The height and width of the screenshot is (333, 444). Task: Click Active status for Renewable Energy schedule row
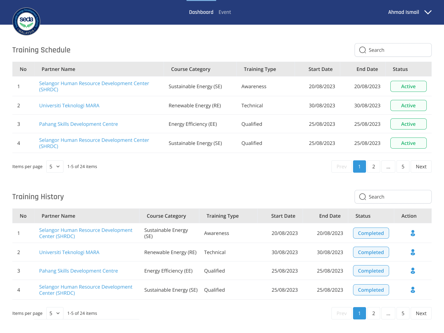(409, 105)
